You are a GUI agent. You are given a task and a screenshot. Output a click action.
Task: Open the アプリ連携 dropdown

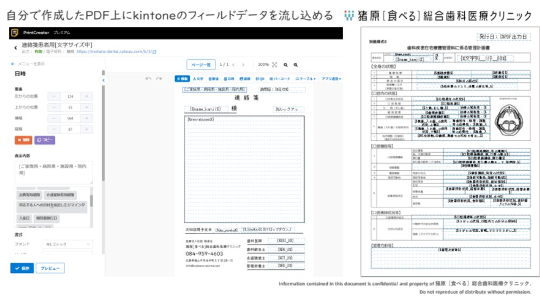click(331, 79)
